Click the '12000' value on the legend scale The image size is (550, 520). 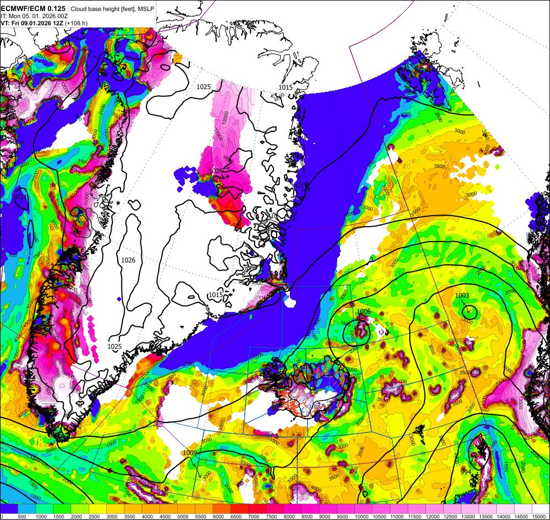click(x=432, y=517)
